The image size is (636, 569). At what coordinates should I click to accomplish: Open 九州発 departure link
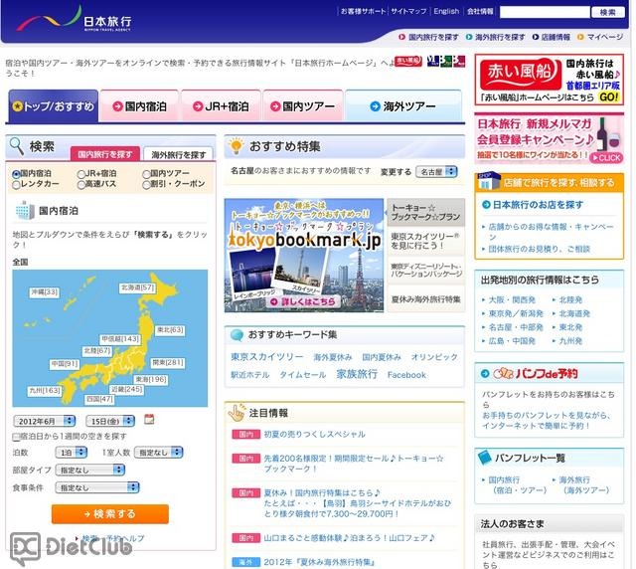click(x=570, y=341)
